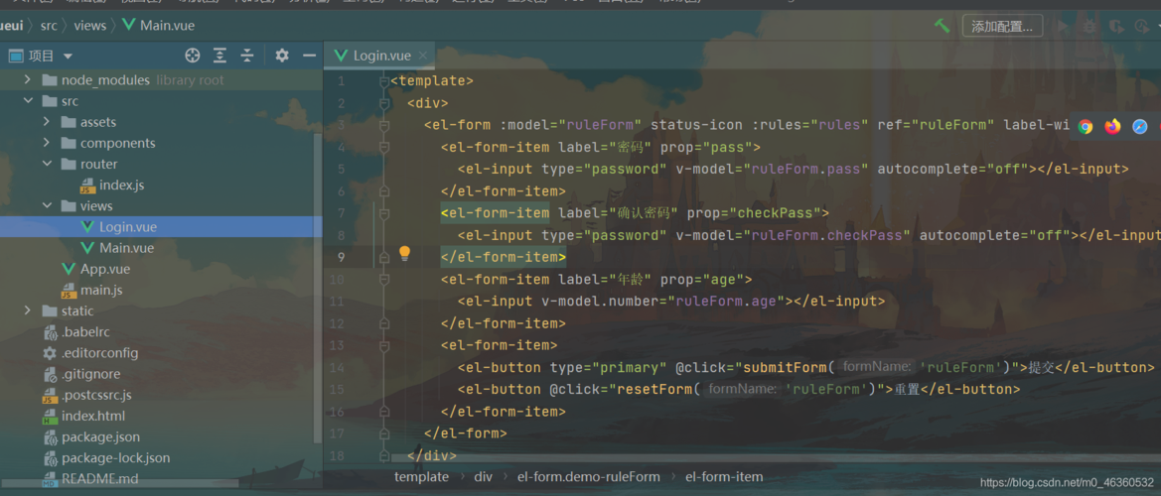Viewport: 1161px width, 496px height.
Task: Click the Profiler run icon
Action: (1142, 27)
